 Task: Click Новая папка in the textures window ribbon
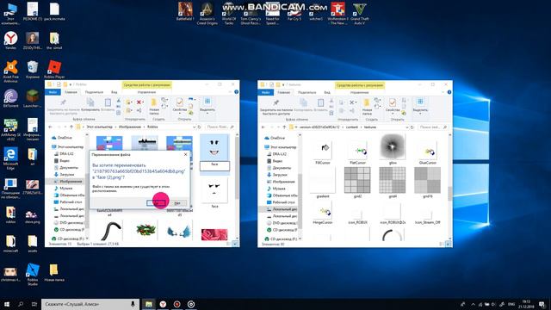pyautogui.click(x=367, y=107)
